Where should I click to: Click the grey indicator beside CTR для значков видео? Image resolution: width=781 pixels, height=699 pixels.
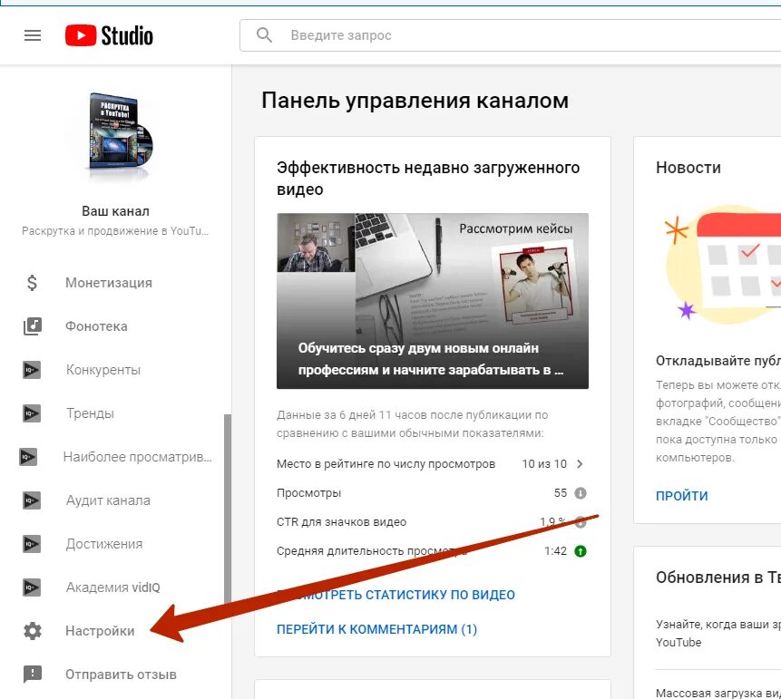click(581, 522)
